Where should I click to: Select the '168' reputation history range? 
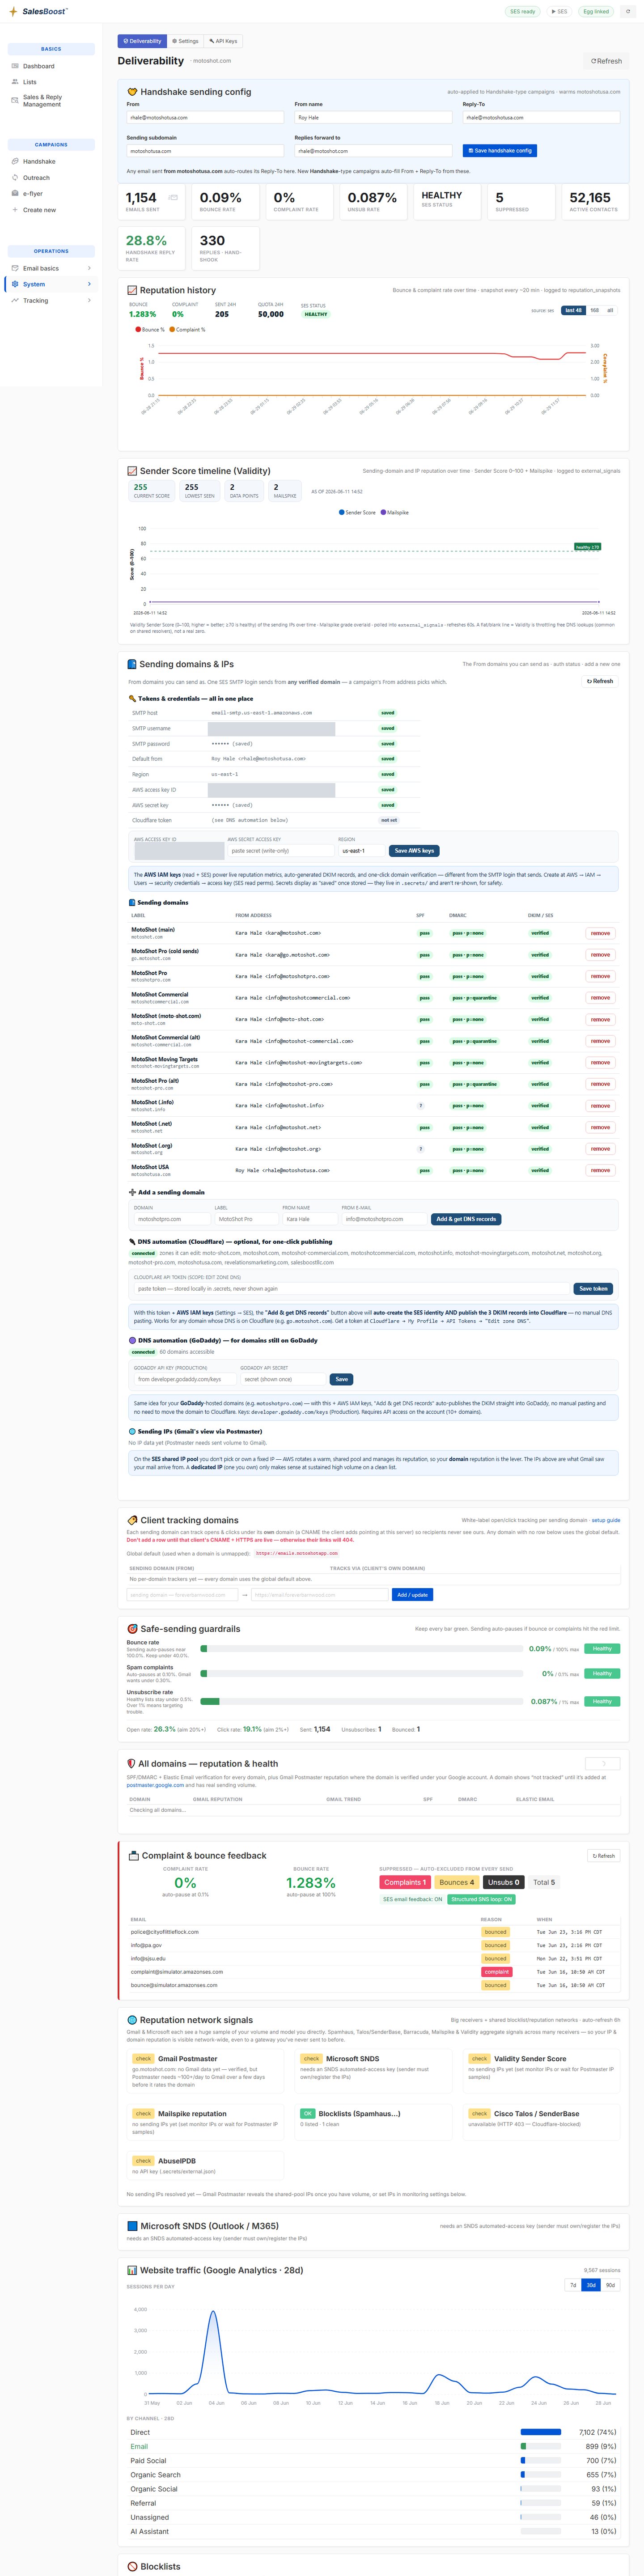point(595,310)
